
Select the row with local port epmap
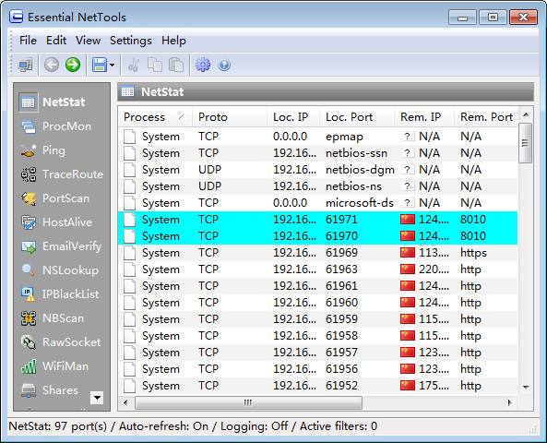pos(317,137)
